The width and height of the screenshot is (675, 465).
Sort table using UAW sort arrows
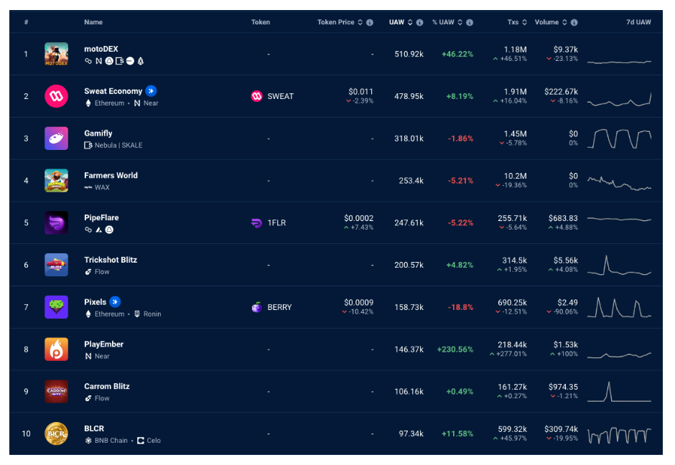tap(410, 22)
